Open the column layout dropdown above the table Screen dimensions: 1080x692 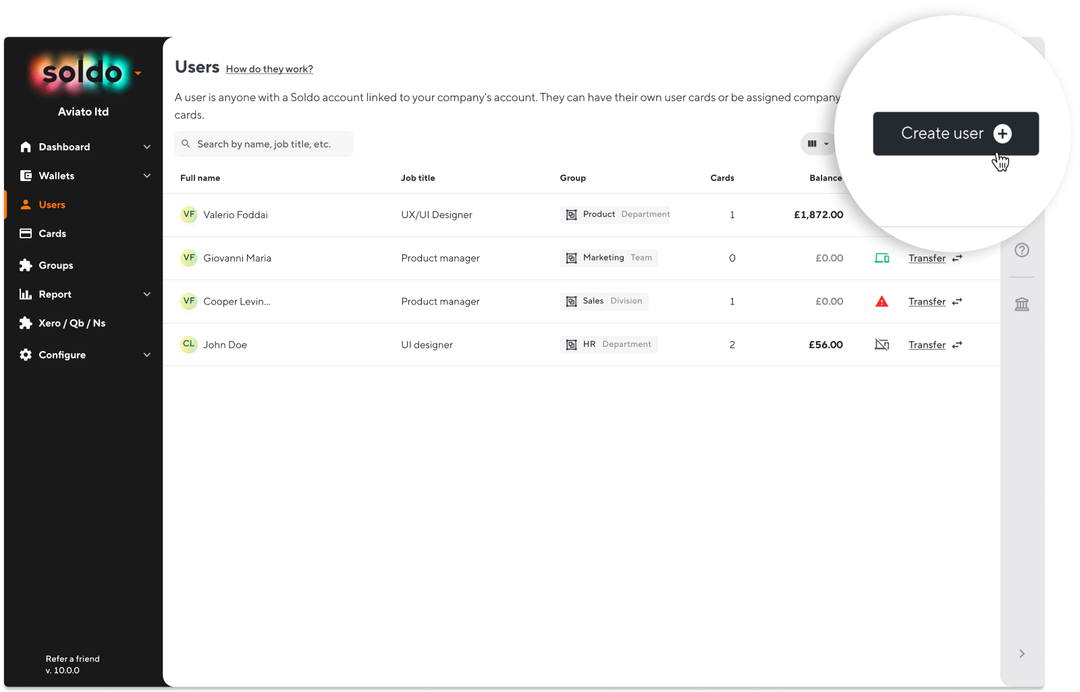tap(817, 144)
